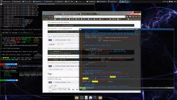
Task: Click the yellow extension icon in browser toolbar
Action: pyautogui.click(x=130, y=17)
